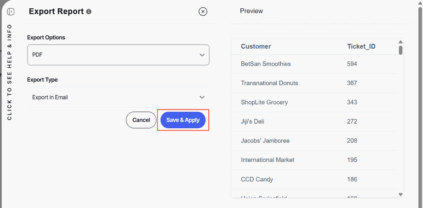
Task: Click the Cancel button
Action: (x=141, y=120)
